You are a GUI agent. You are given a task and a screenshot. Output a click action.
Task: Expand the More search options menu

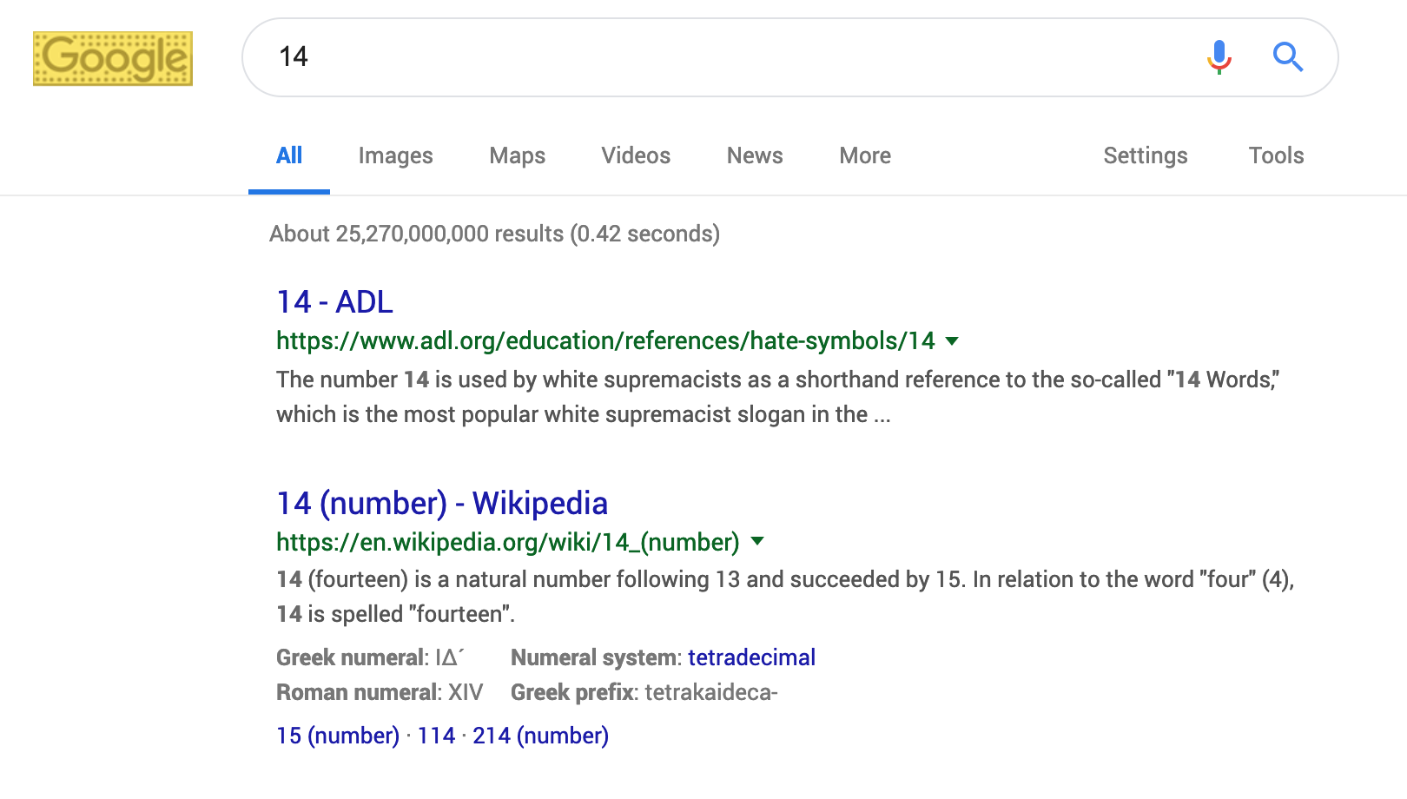[x=865, y=155]
